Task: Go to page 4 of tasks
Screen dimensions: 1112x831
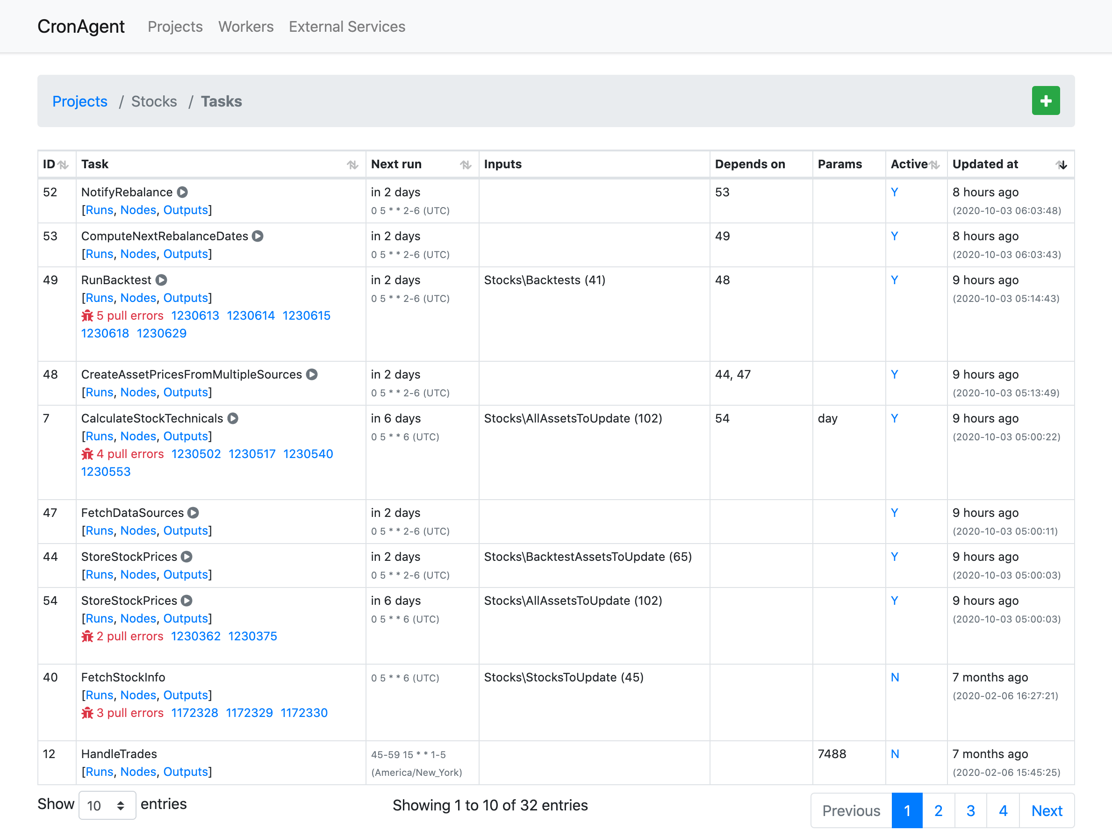Action: tap(1003, 810)
